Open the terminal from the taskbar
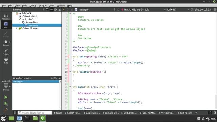The image size is (217, 122). coord(27,118)
